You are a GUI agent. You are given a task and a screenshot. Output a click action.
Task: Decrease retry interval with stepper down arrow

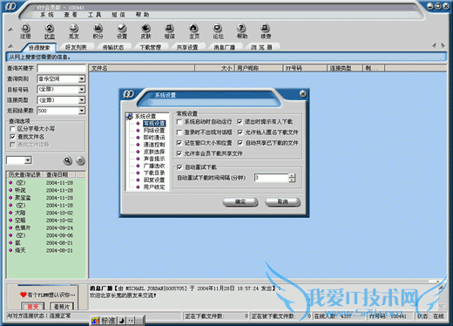292,180
